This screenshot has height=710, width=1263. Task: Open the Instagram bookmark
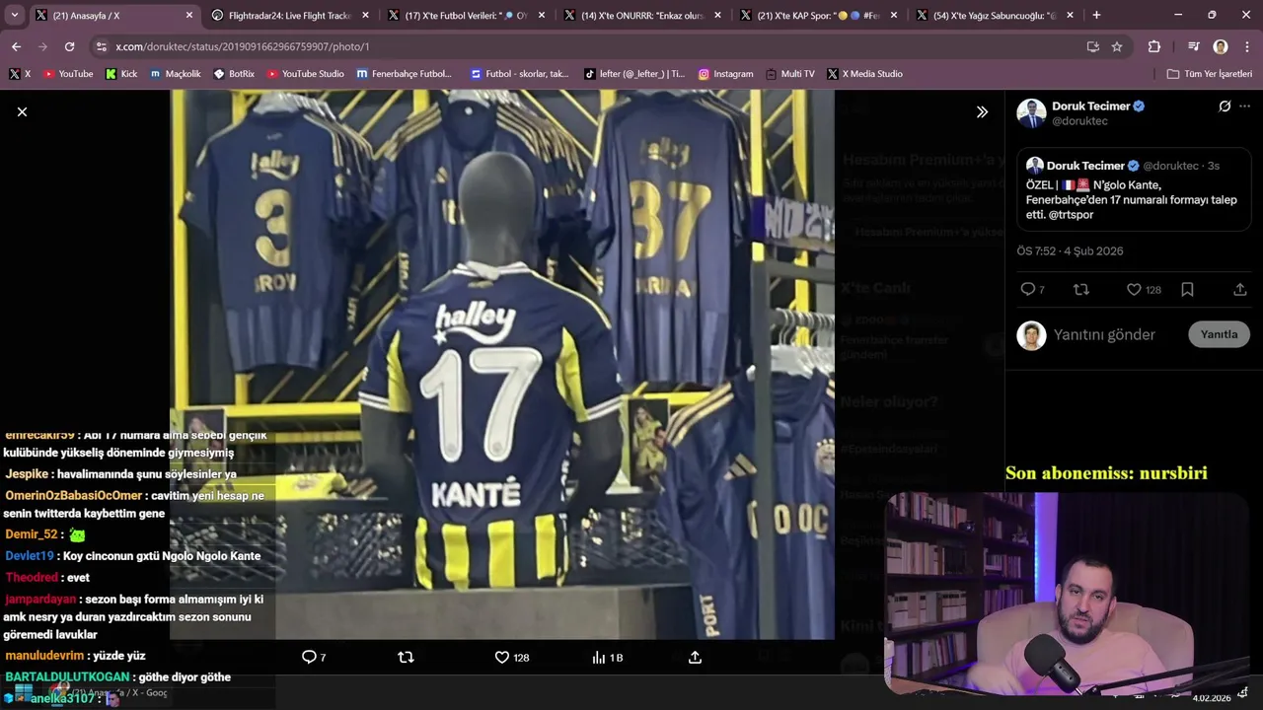[725, 74]
